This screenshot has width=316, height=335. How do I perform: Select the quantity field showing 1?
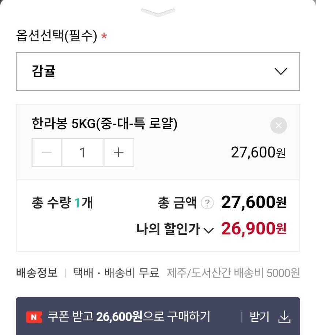83,153
